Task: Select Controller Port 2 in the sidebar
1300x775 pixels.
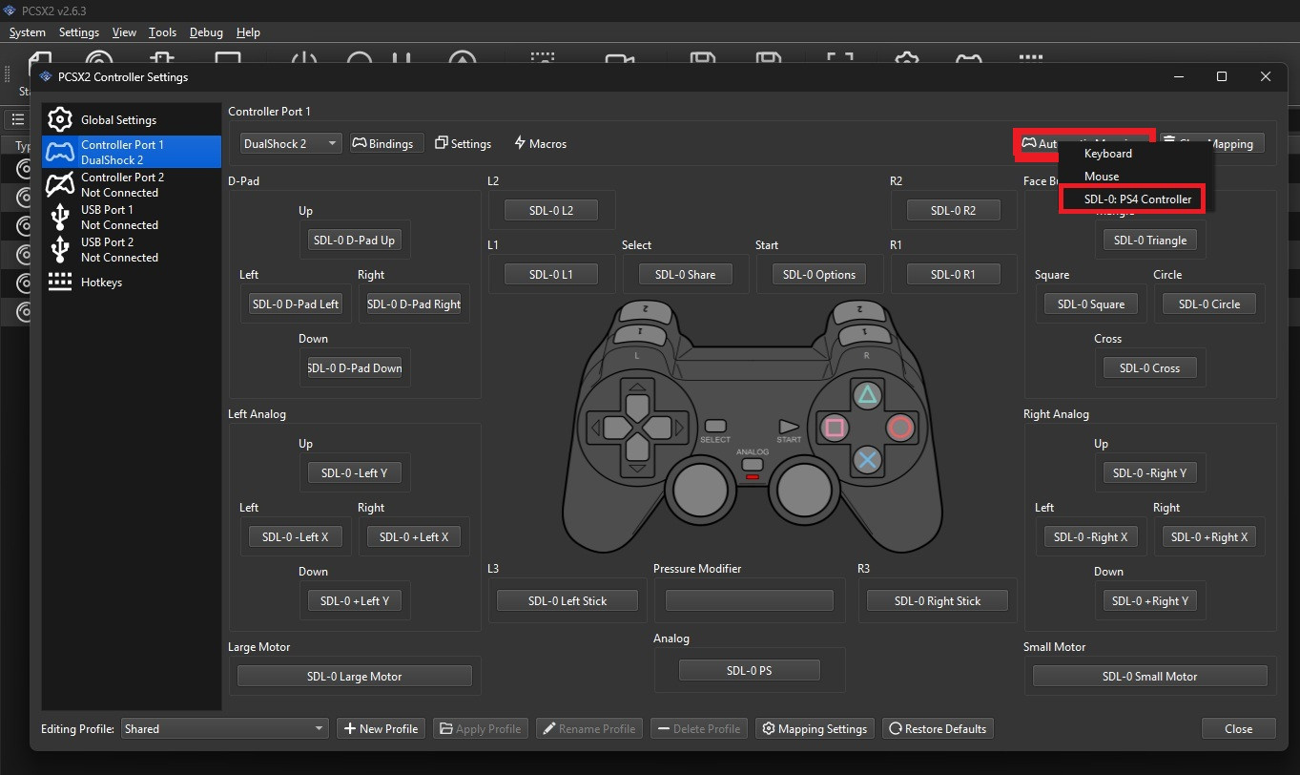Action: 132,184
